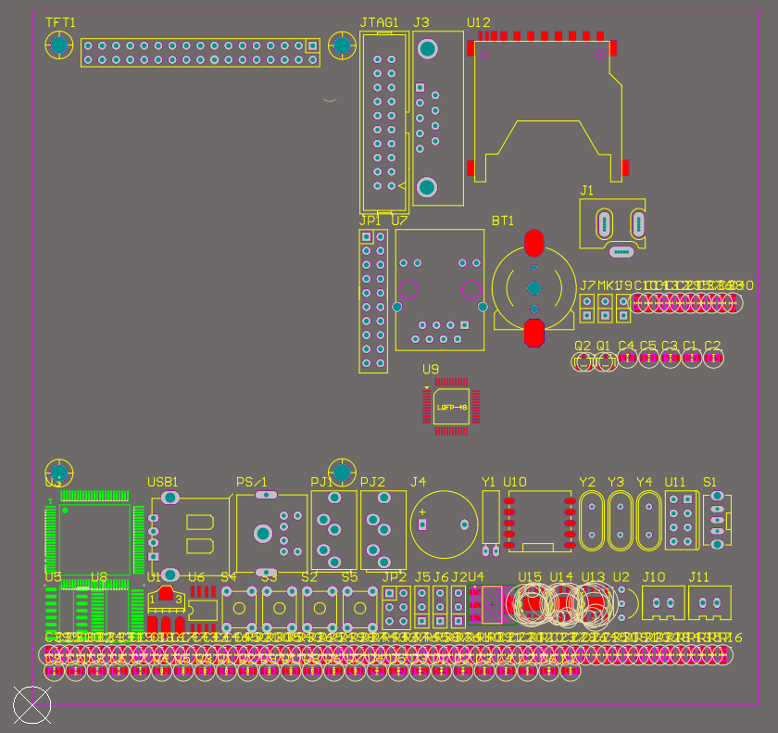Click the JP1 two-row pin header
778x733 pixels.
[x=373, y=301]
